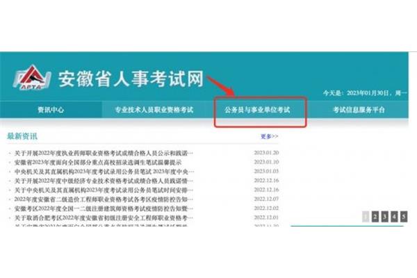Go to slide page 3
Image resolution: width=417 pixels, height=278 pixels.
[384, 217]
